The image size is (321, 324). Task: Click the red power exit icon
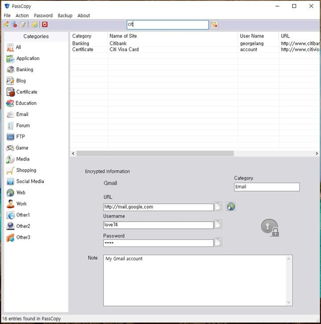45,25
